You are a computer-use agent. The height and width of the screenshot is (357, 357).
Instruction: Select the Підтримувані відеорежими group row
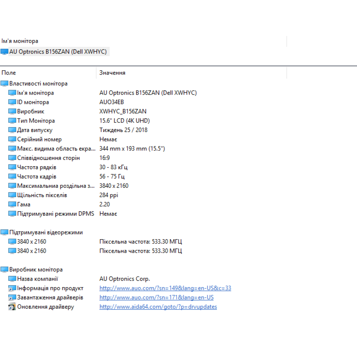46,232
